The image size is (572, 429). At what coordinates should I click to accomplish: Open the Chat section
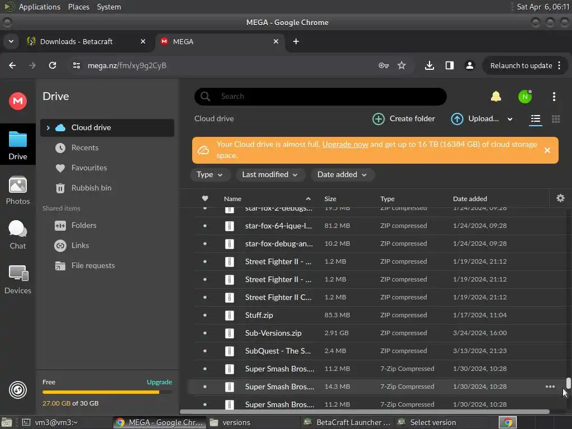pyautogui.click(x=17, y=235)
